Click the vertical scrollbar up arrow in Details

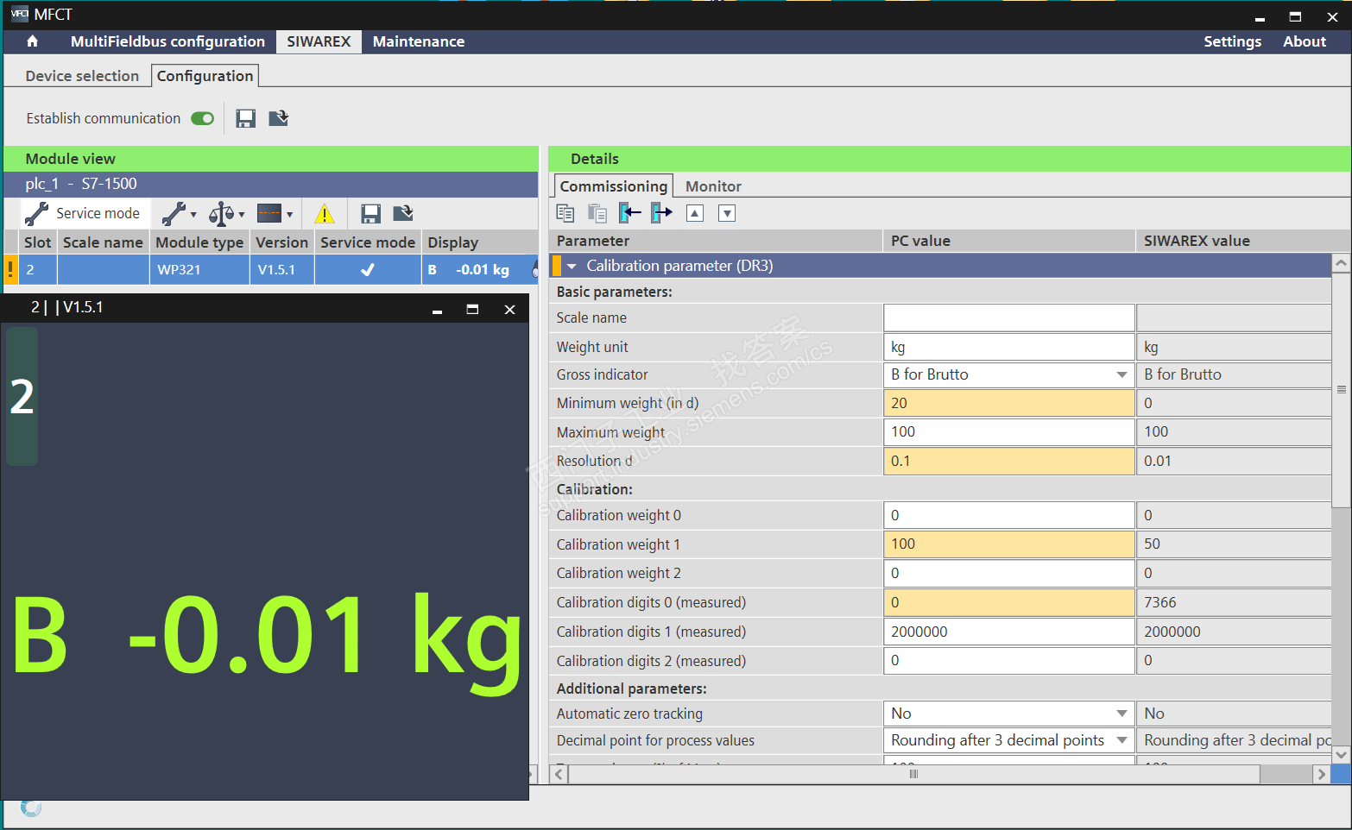[1341, 262]
